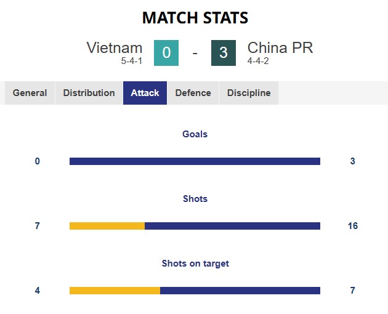Click the Shots on target label
Image resolution: width=388 pixels, height=314 pixels.
(195, 264)
